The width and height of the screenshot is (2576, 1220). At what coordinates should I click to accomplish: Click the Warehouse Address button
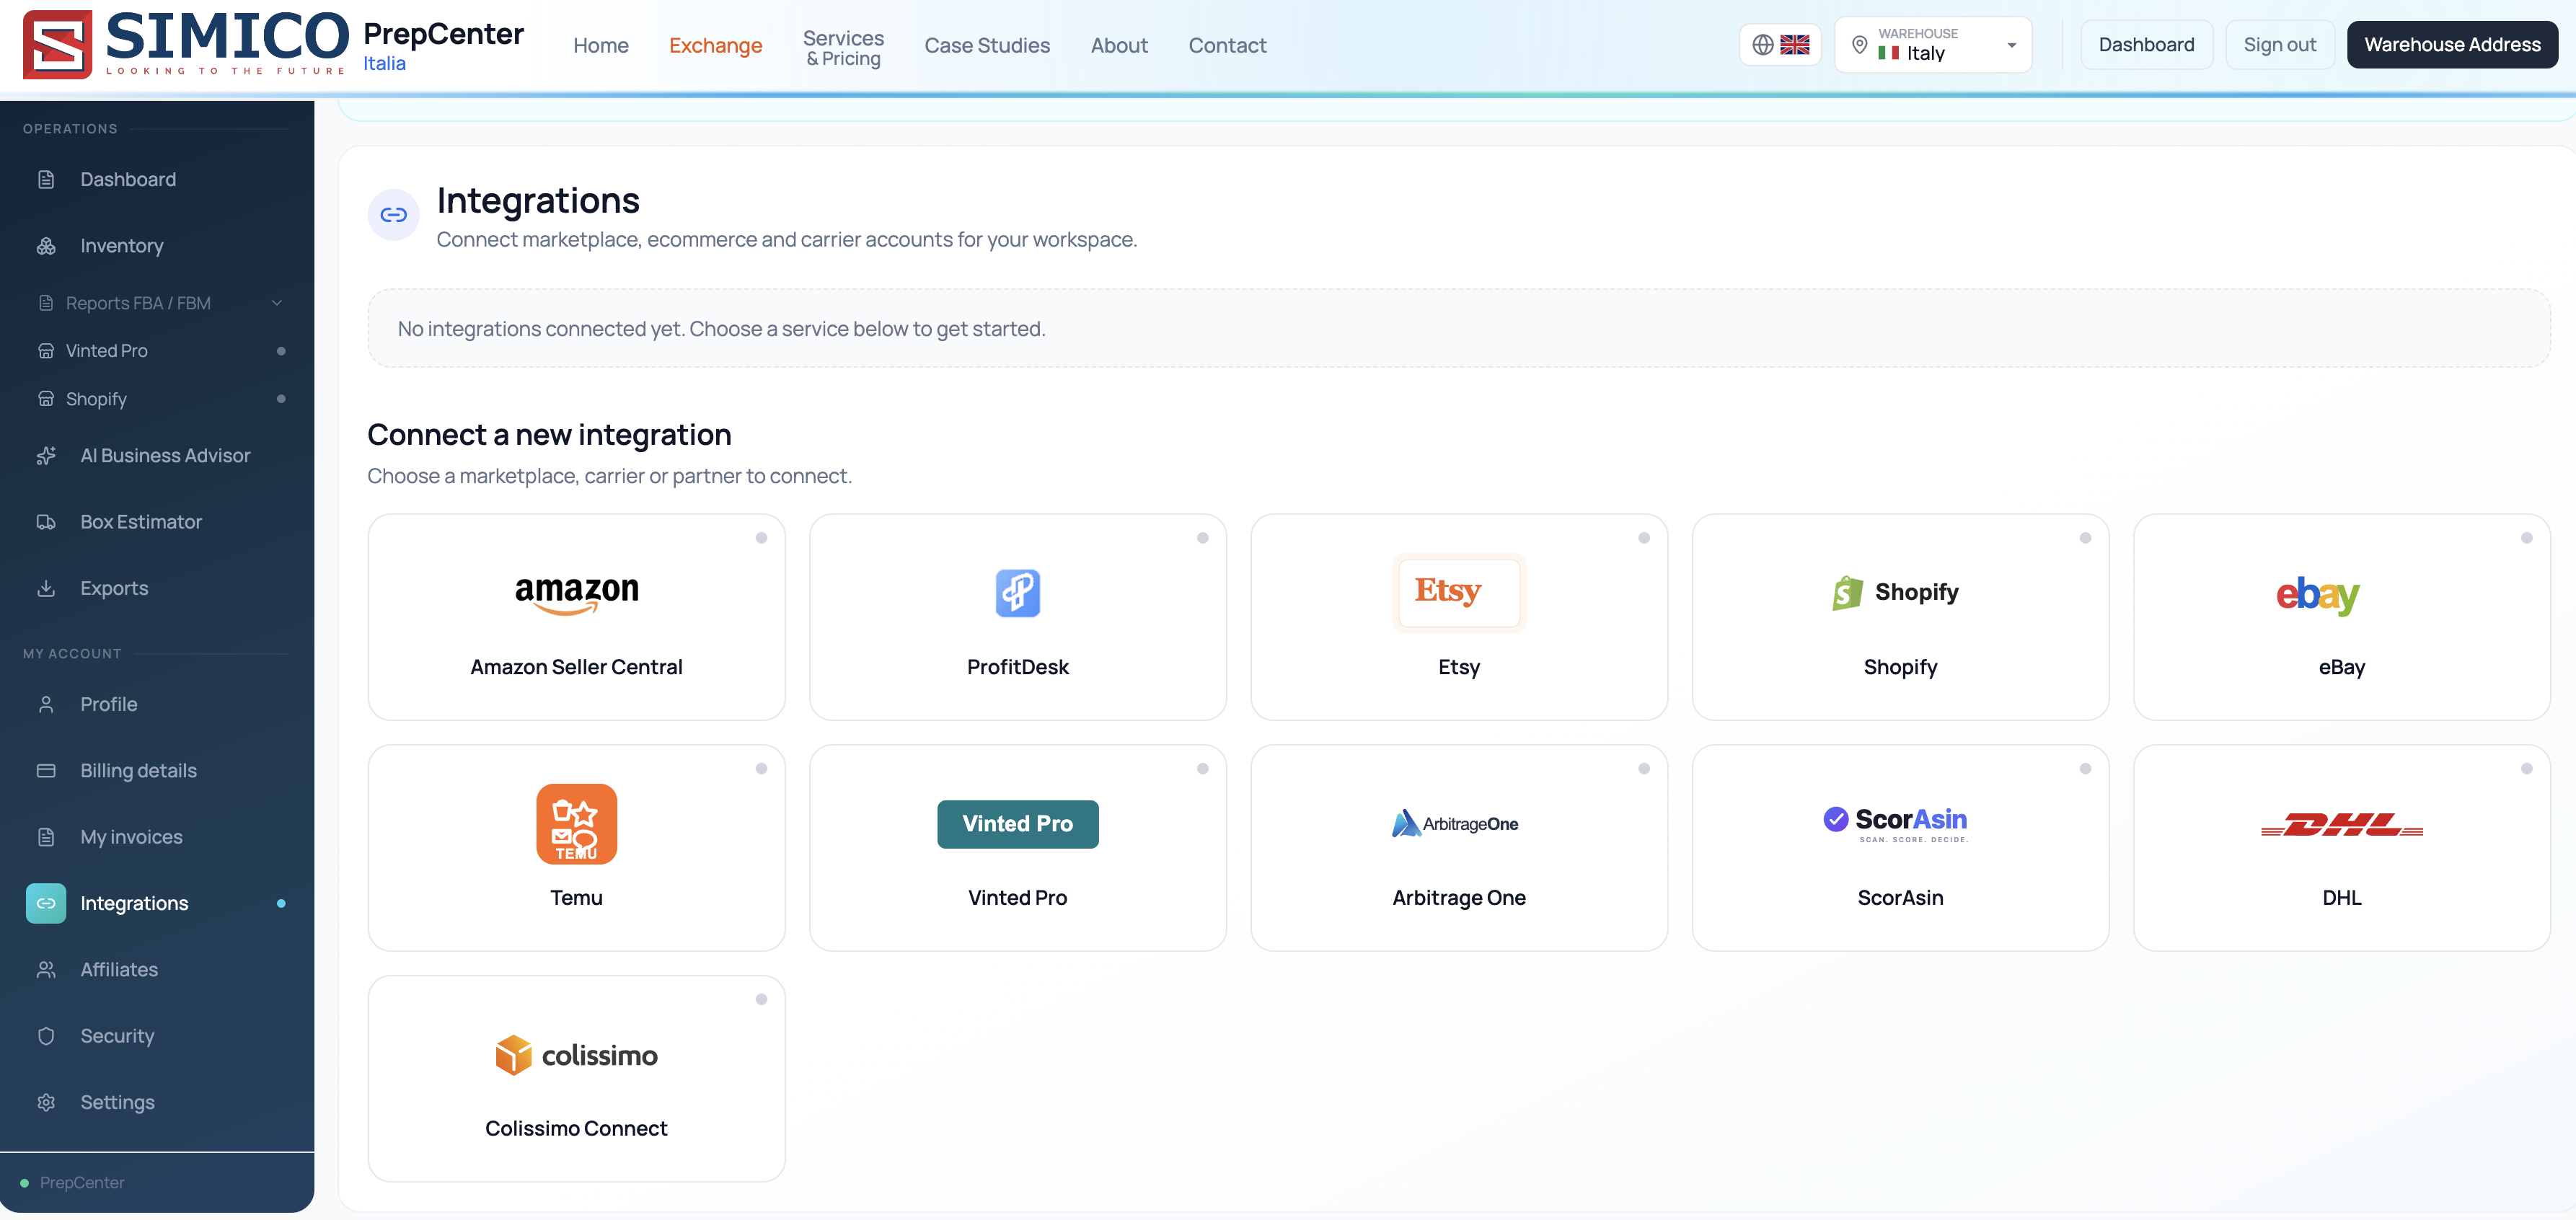click(2451, 45)
